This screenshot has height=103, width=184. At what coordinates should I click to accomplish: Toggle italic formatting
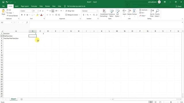[x=24, y=15]
